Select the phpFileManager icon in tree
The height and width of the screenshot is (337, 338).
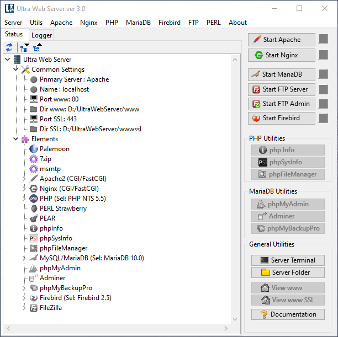pos(34,248)
